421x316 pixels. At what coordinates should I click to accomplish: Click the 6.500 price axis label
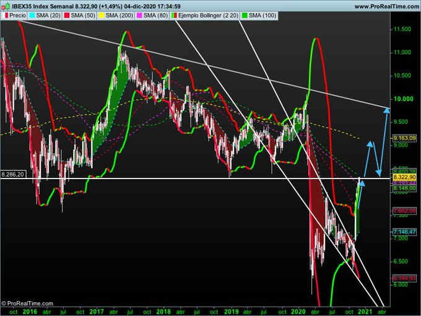[x=401, y=261]
